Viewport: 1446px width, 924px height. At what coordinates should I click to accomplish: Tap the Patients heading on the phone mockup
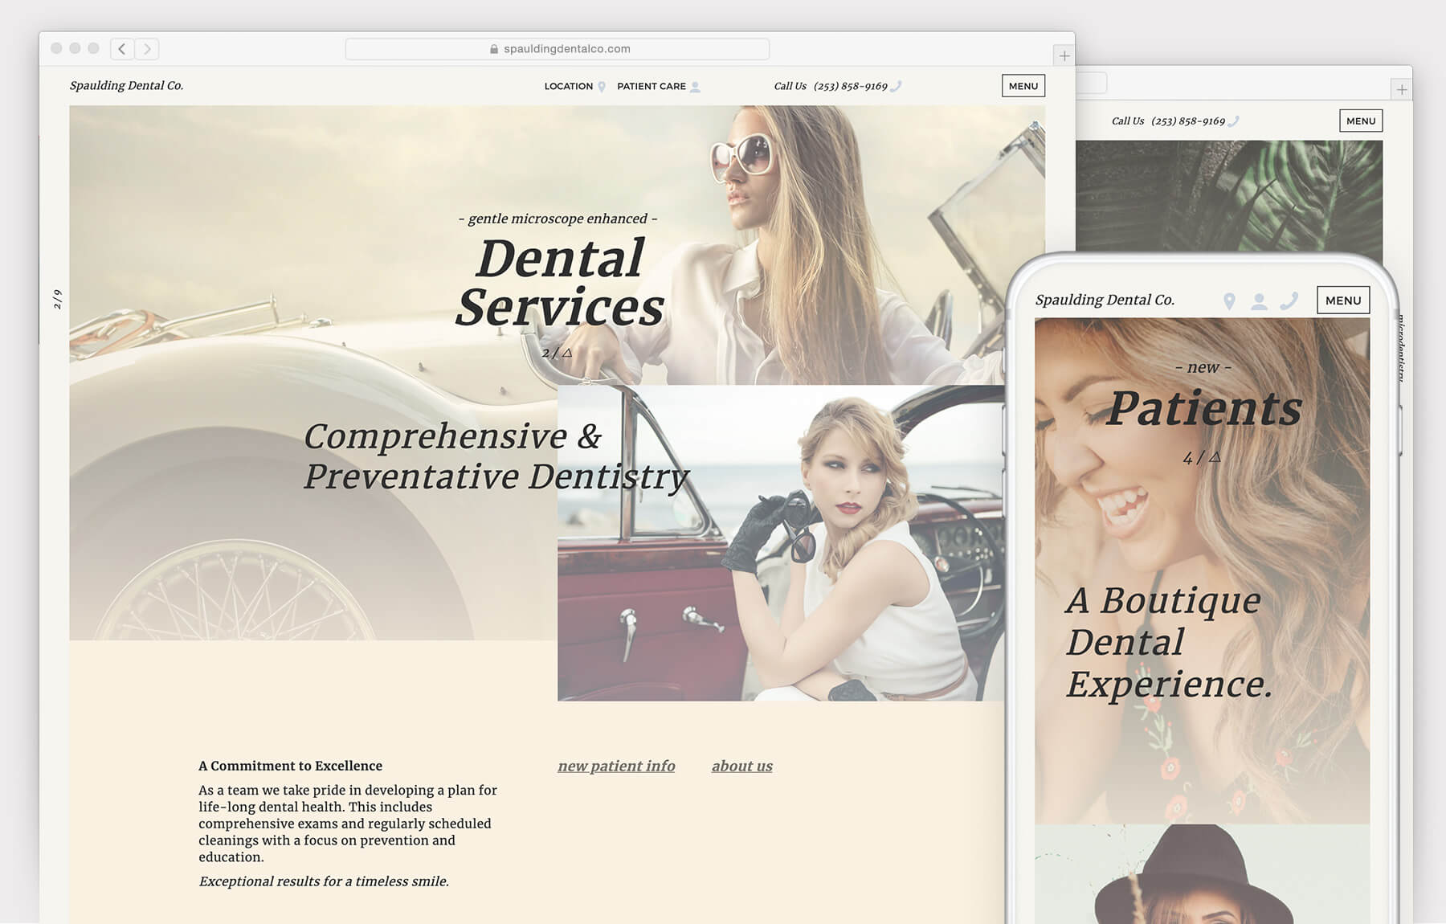(1204, 408)
